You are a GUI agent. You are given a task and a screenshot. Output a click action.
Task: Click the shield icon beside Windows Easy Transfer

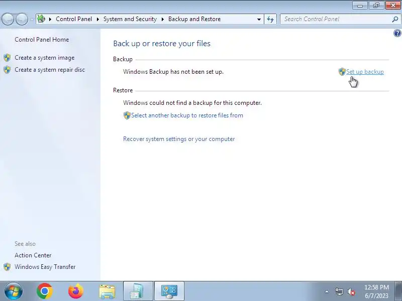coord(7,267)
